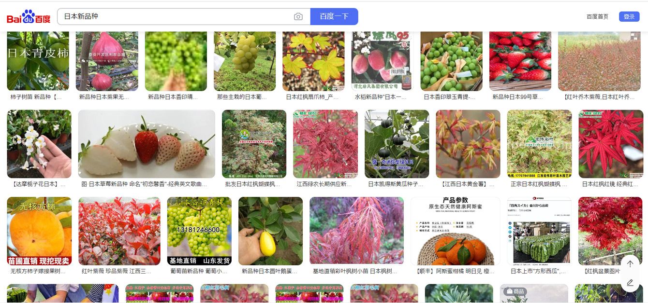Click the caption 【红枫盆景图片
The height and width of the screenshot is (303, 648).
click(602, 271)
